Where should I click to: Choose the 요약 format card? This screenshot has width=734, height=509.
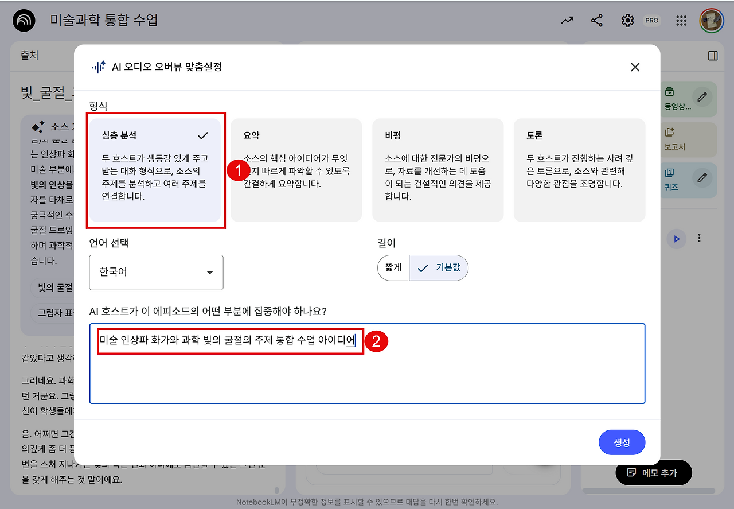tap(296, 170)
